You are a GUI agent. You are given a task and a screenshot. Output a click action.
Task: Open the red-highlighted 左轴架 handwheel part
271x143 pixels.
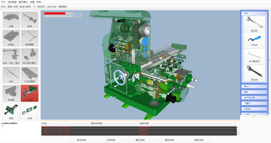pos(29,93)
